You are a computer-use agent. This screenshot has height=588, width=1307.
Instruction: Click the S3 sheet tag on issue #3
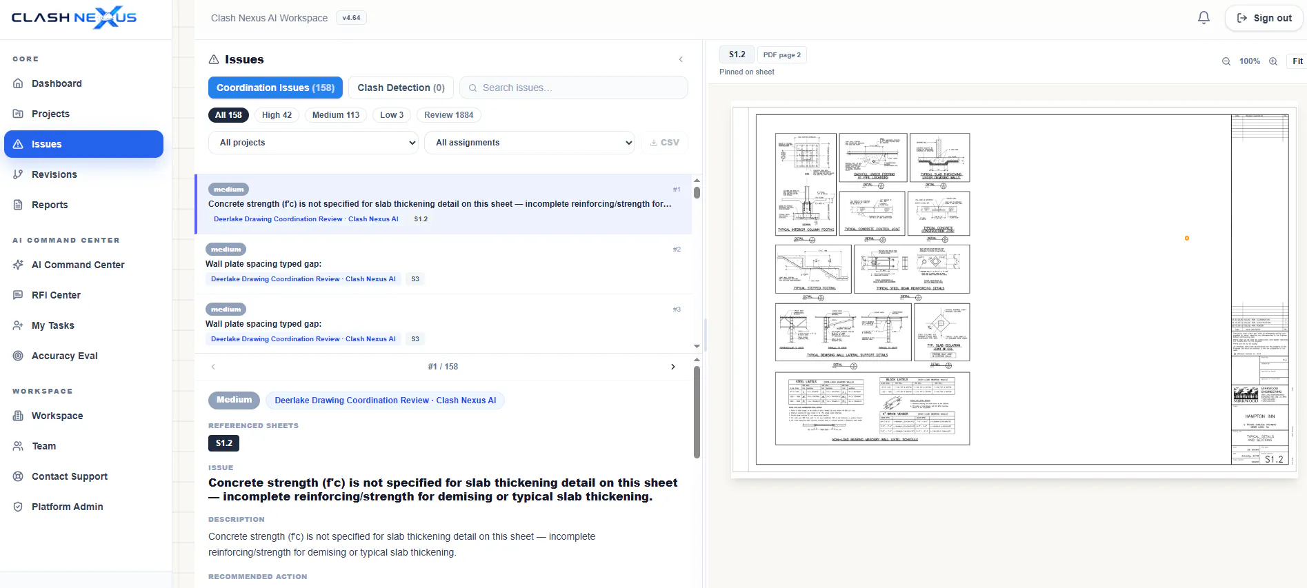(415, 339)
